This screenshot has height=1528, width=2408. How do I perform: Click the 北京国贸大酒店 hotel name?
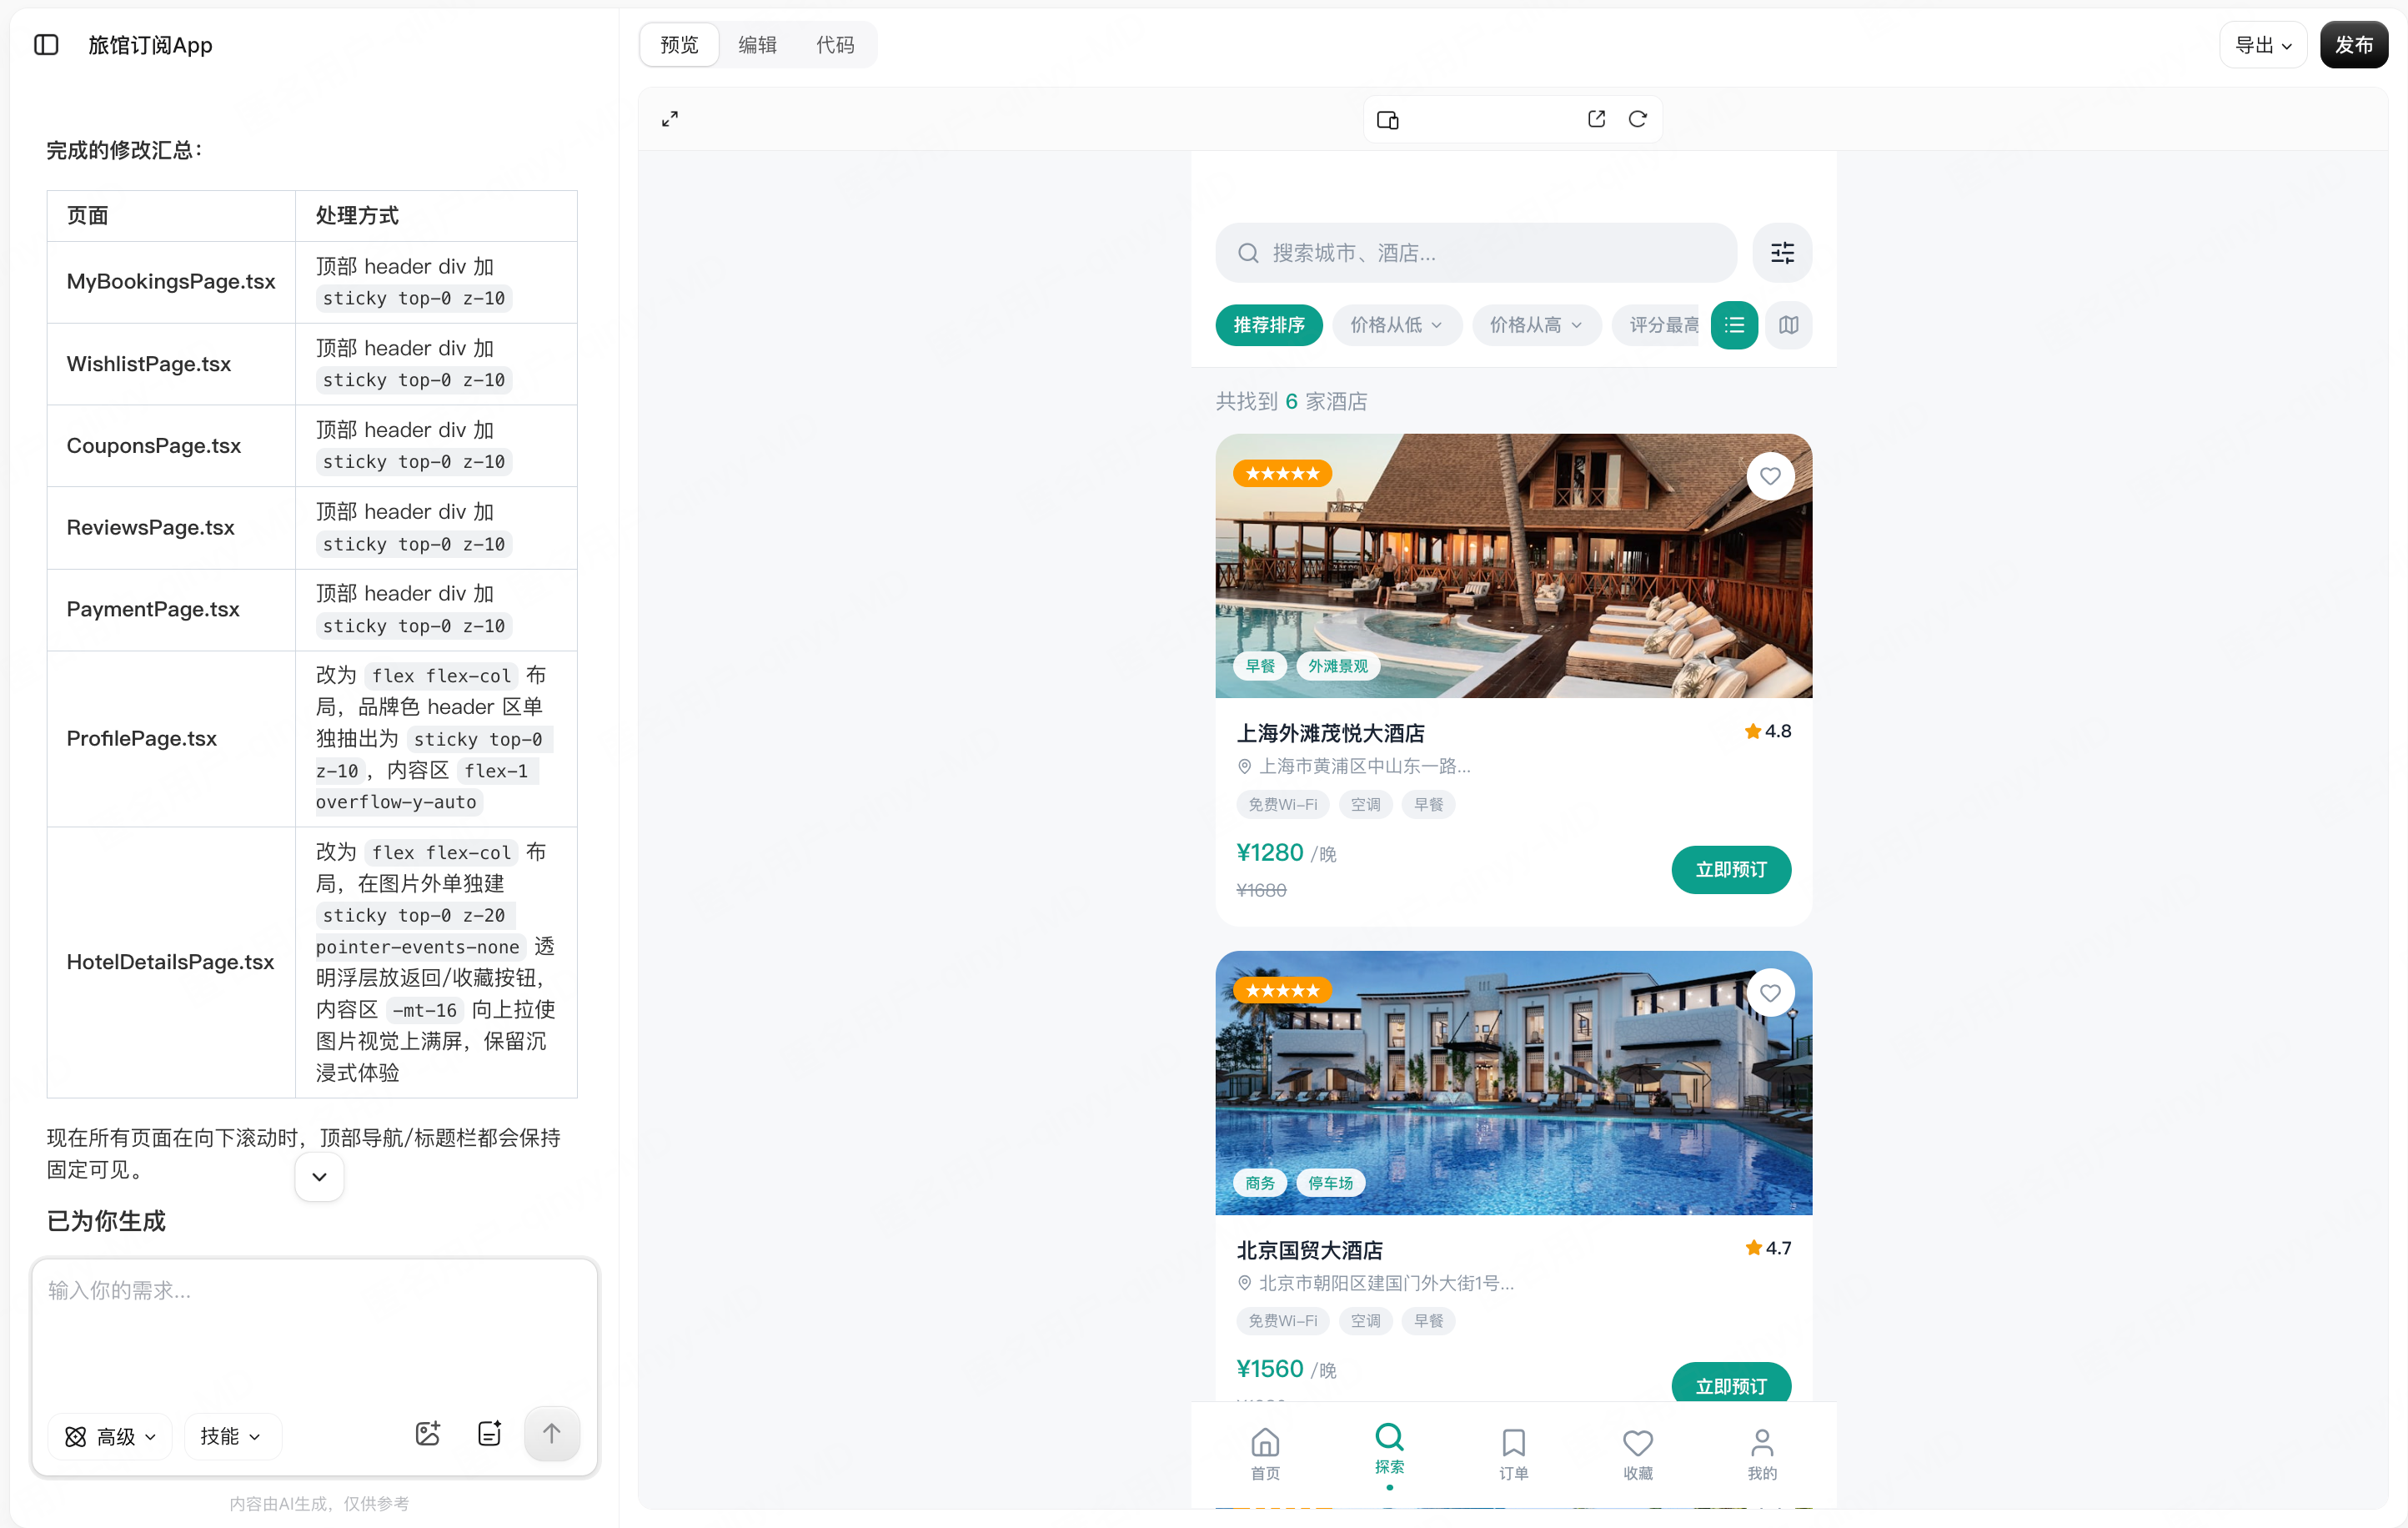(1310, 1250)
